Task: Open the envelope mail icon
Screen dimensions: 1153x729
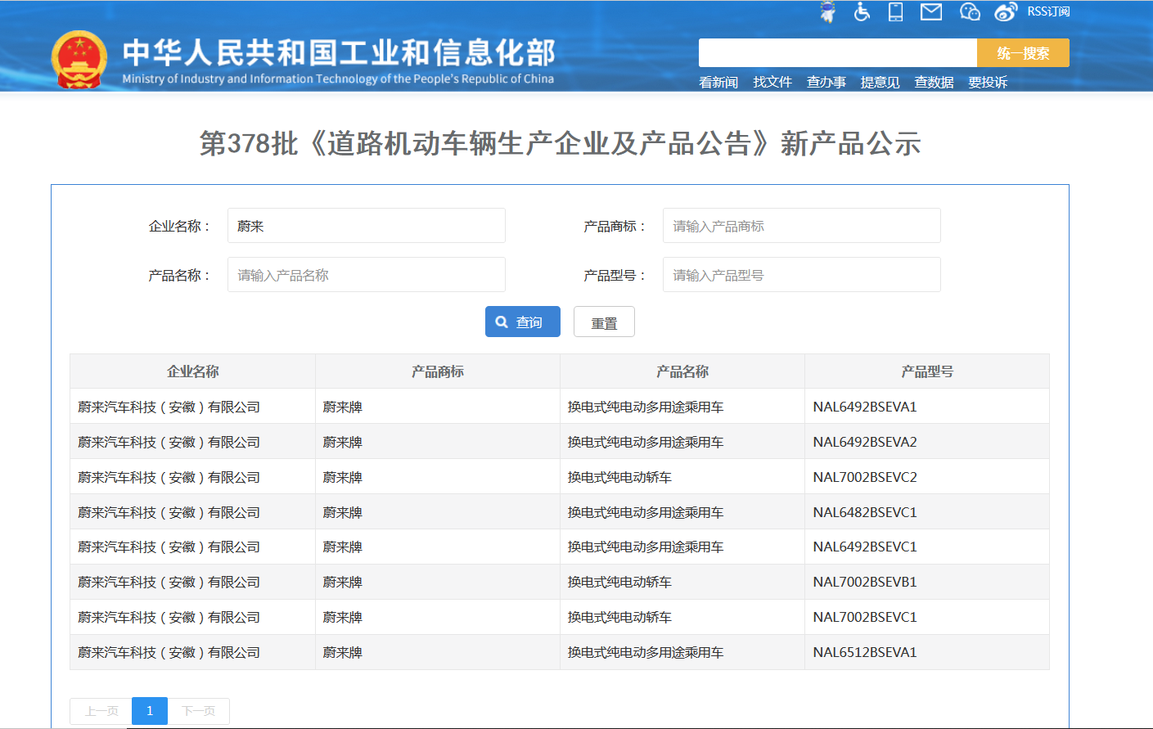Action: tap(931, 11)
